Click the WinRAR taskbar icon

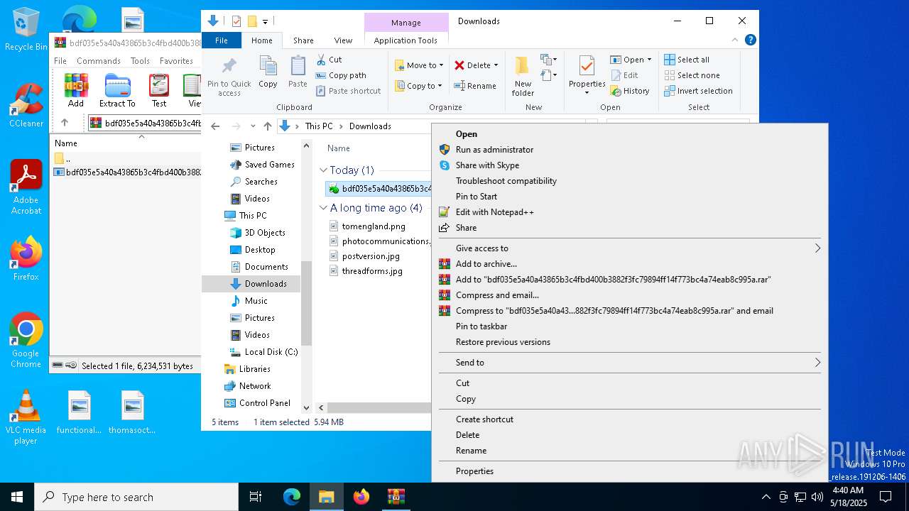[x=396, y=497]
